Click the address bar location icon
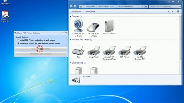This screenshot has height=103, width=184. pos(81,7)
